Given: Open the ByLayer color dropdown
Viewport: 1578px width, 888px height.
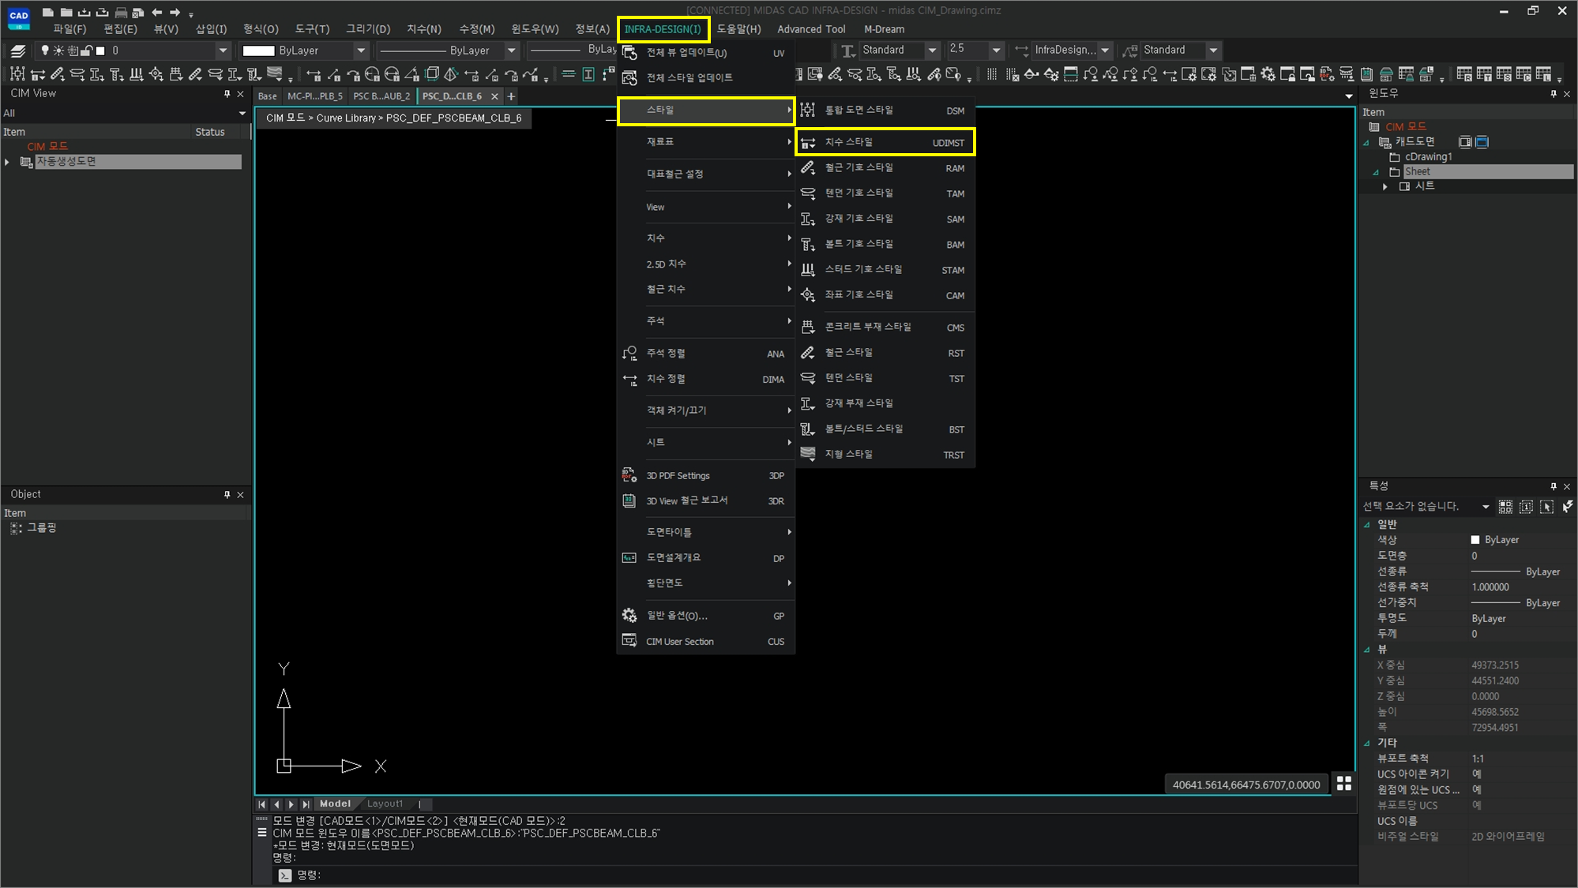Looking at the screenshot, I should click(x=361, y=51).
